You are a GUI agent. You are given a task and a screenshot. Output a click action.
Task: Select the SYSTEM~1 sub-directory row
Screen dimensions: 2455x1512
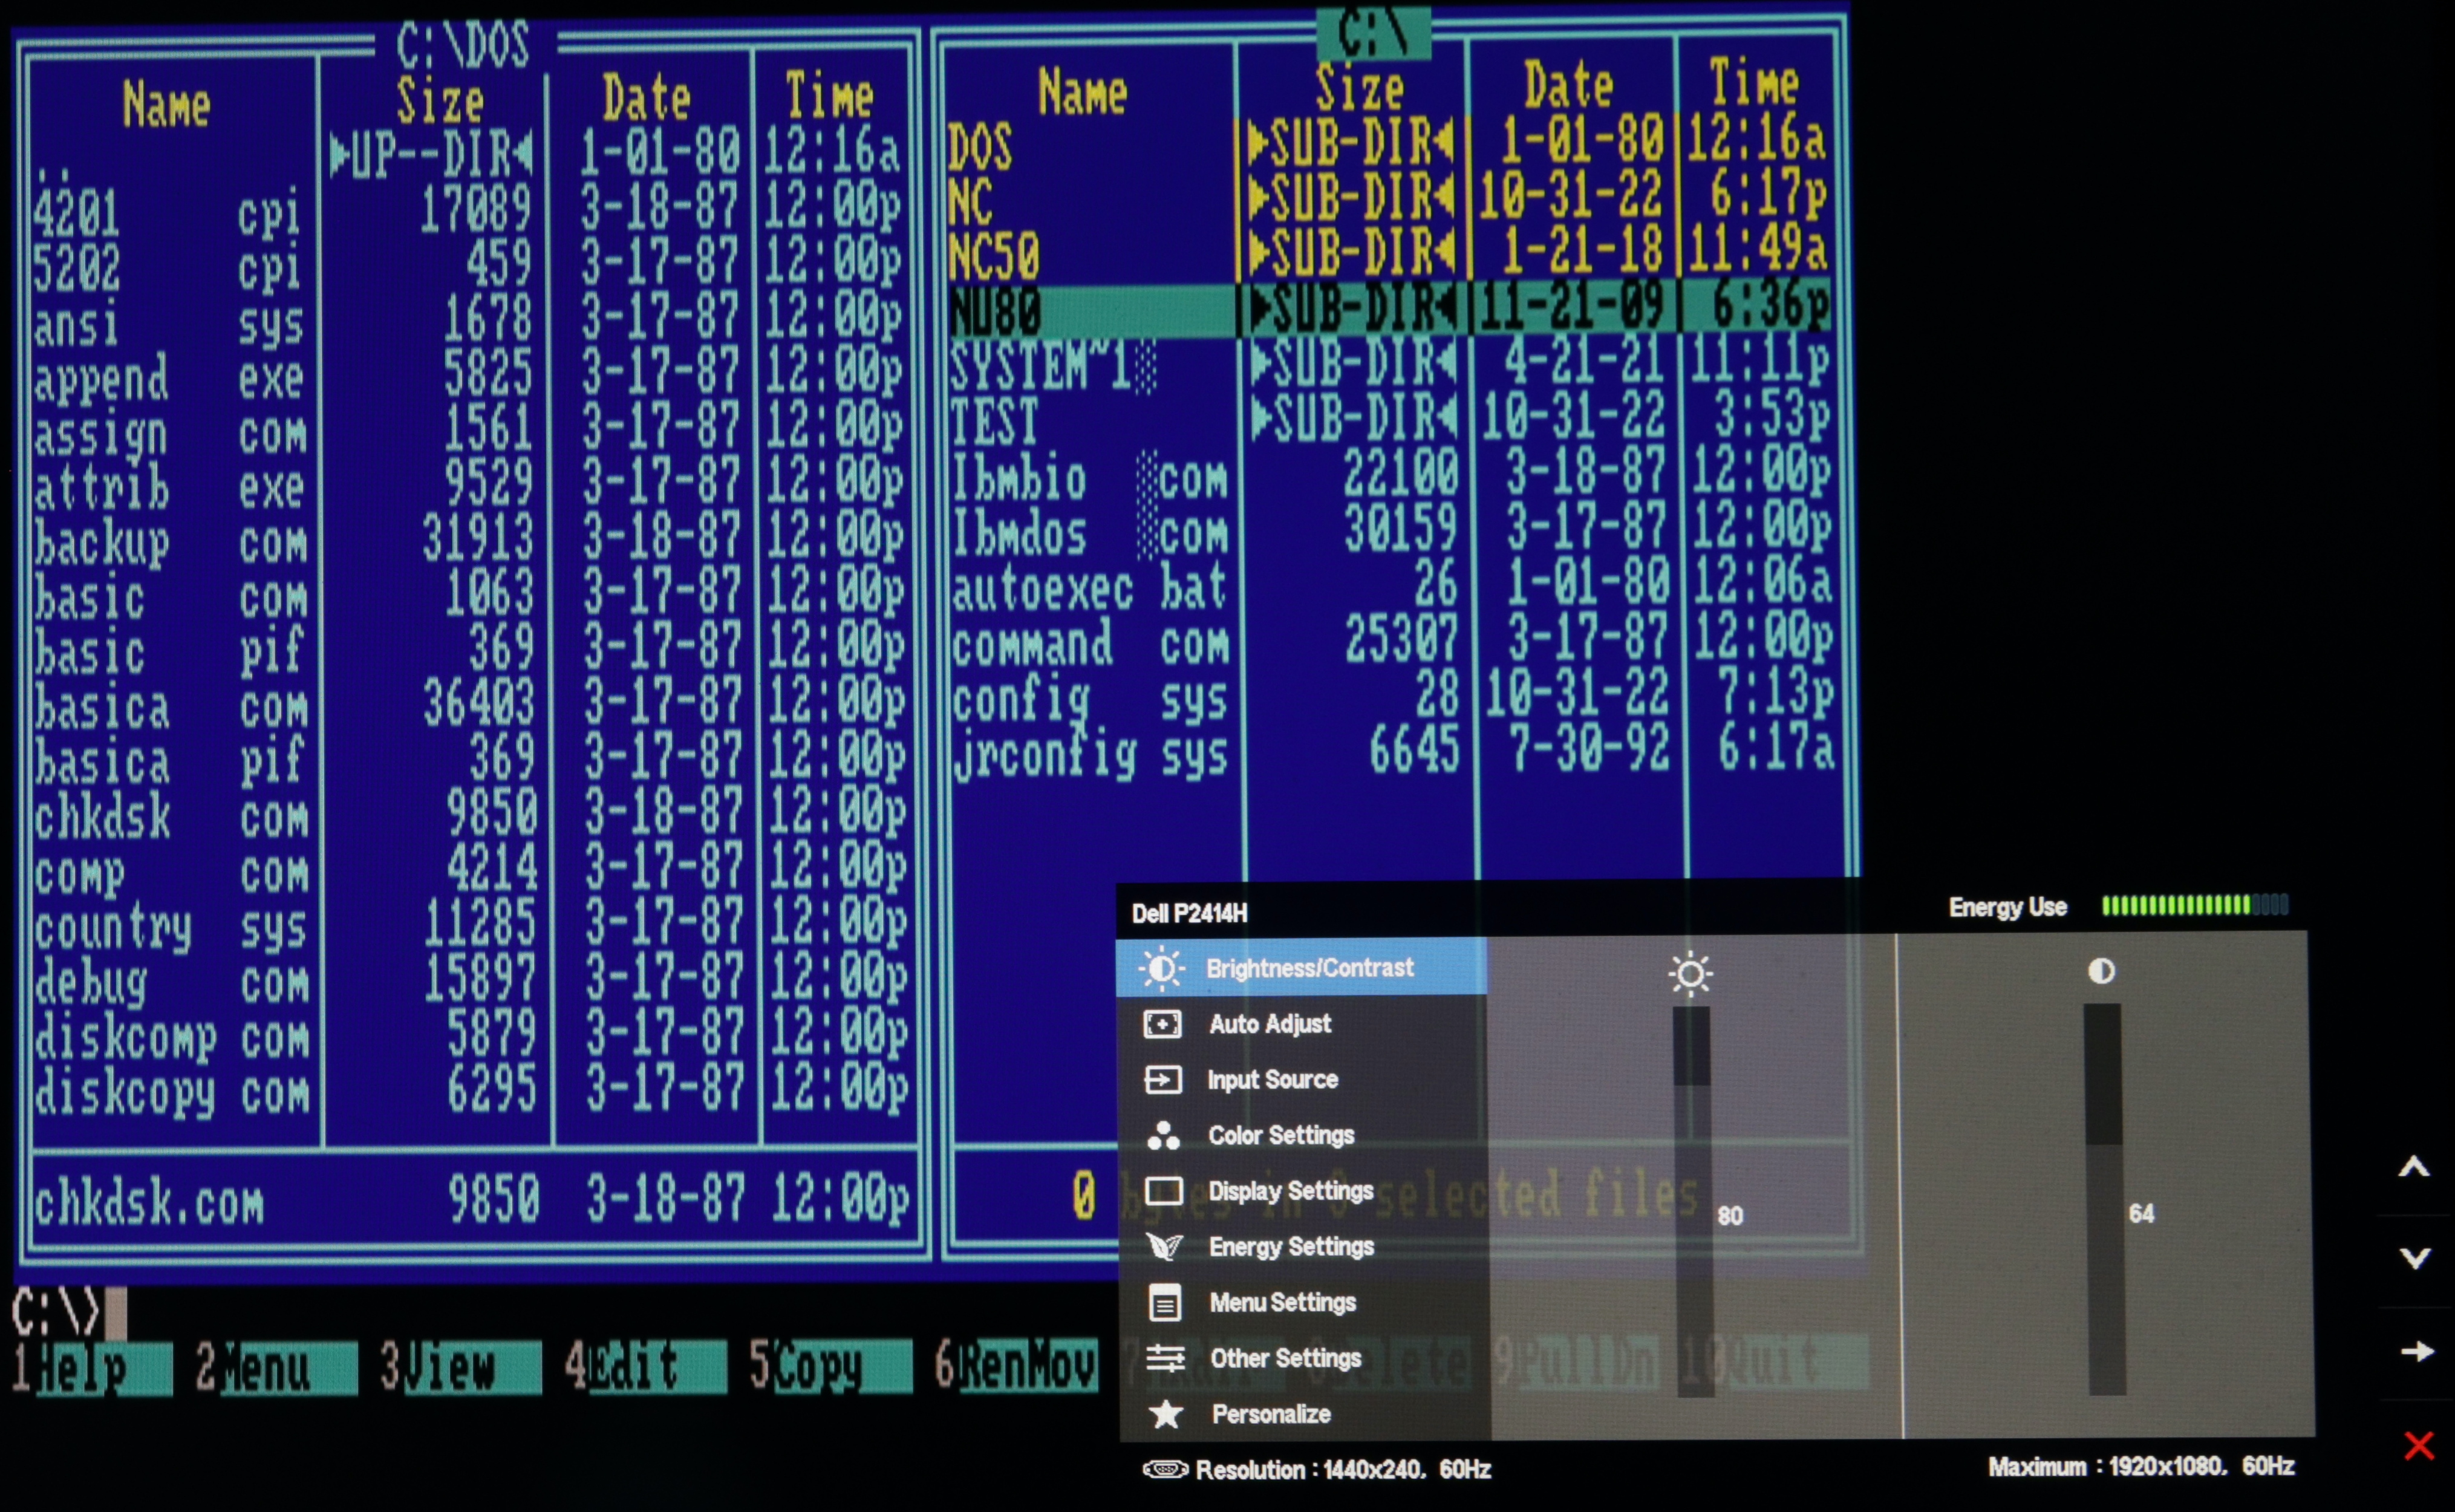pyautogui.click(x=1390, y=365)
